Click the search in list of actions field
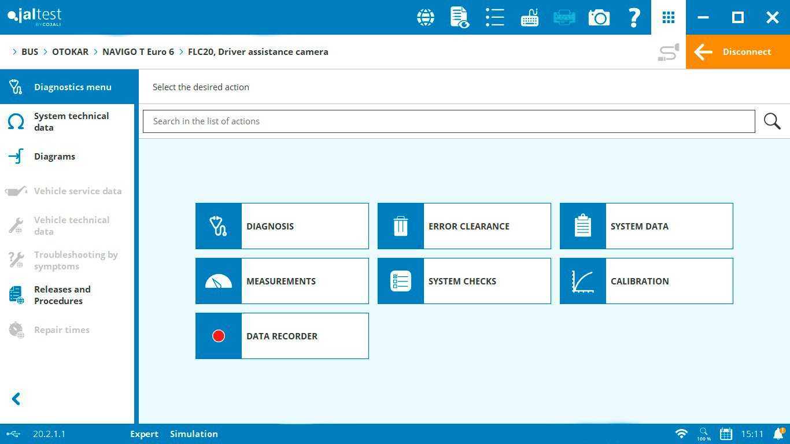790x444 pixels. coord(448,121)
